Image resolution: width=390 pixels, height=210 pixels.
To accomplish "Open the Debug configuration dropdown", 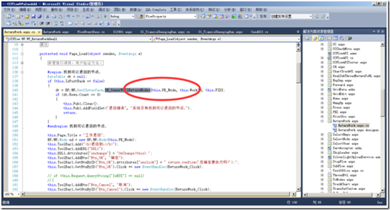I will (x=133, y=16).
